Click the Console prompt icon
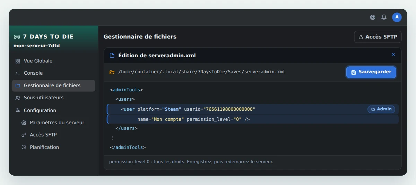Viewport: 416px width, 185px height. point(18,73)
